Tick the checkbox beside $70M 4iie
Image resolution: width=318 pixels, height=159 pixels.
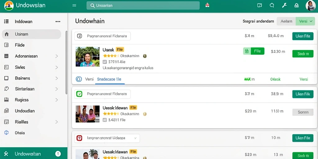coord(105,62)
